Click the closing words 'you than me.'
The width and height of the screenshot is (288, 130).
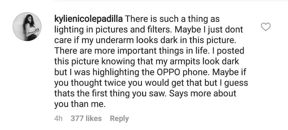coord(77,104)
